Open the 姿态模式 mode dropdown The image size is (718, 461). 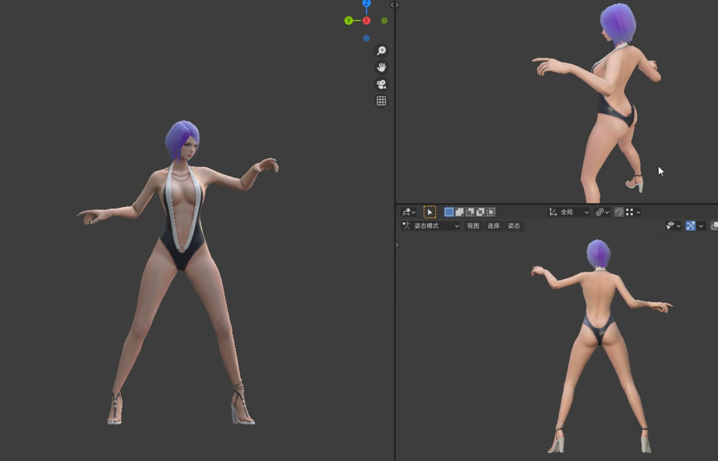(x=431, y=226)
